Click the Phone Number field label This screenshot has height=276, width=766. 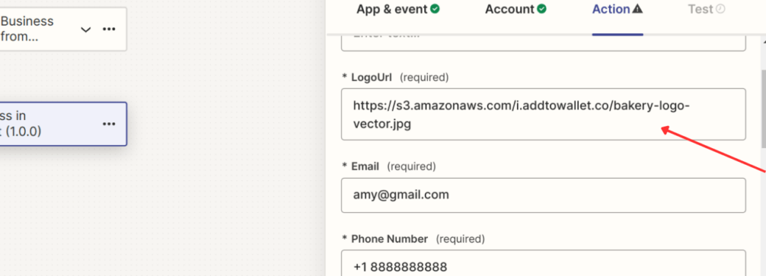pyautogui.click(x=390, y=239)
